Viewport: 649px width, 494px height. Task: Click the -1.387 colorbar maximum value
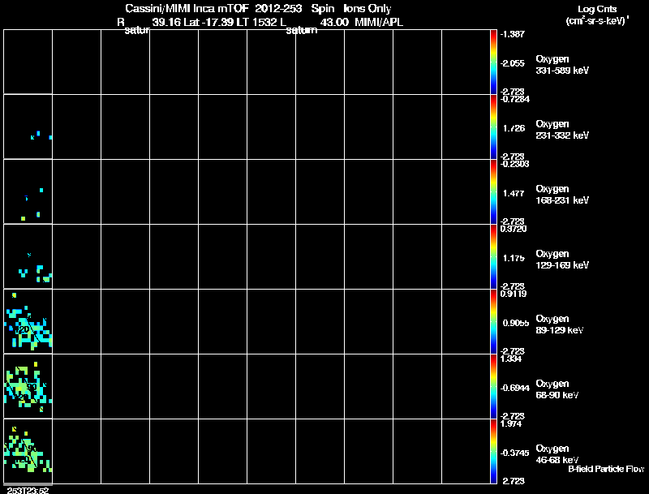click(513, 34)
